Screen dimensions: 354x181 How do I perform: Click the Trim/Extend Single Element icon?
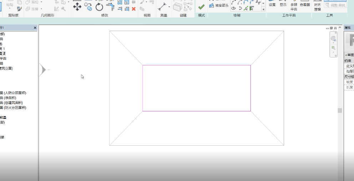(x=120, y=9)
